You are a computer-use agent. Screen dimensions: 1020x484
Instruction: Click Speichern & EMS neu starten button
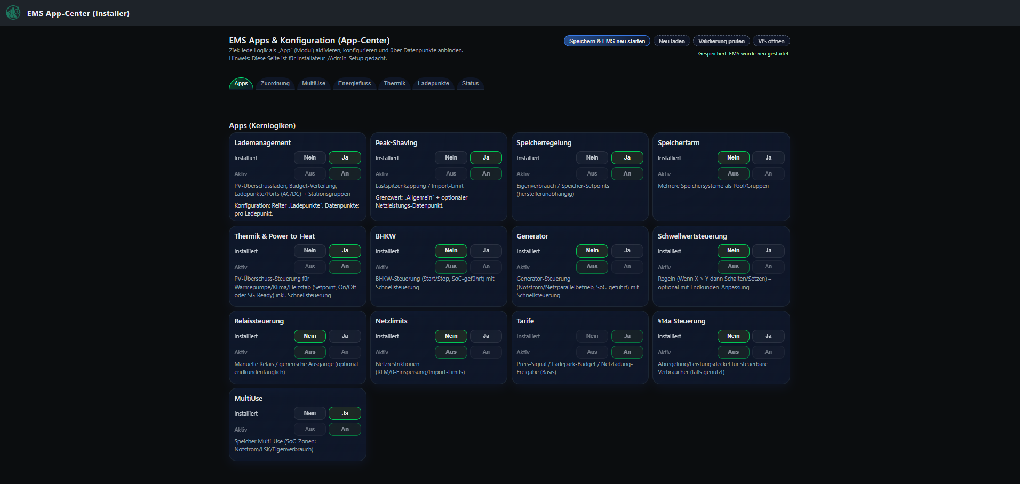click(x=607, y=41)
